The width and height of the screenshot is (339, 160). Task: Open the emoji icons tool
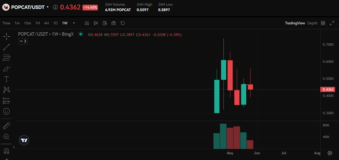[x=6, y=111]
